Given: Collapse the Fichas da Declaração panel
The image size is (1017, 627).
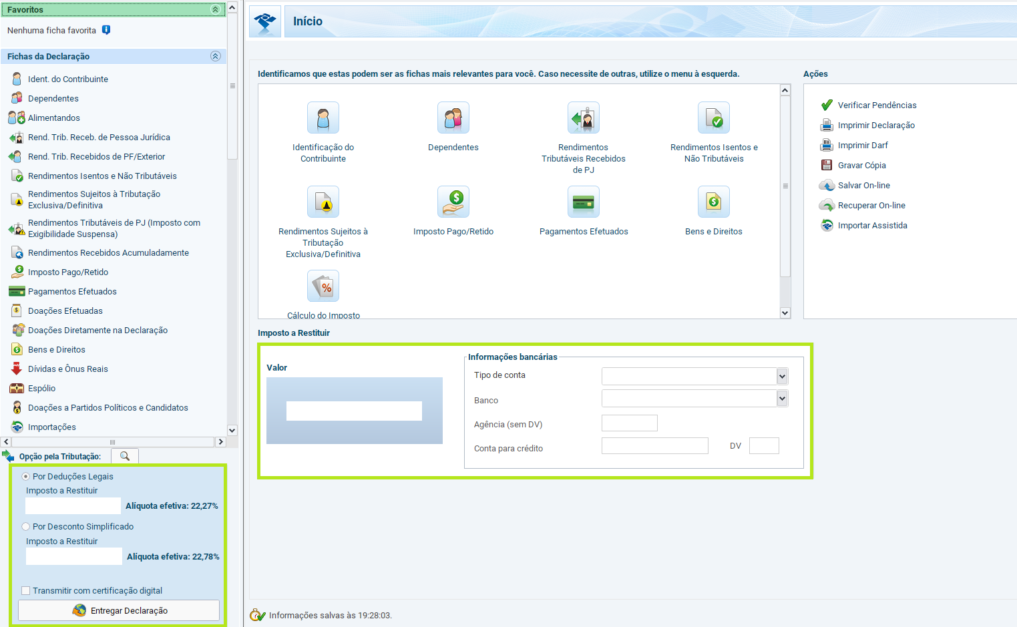Looking at the screenshot, I should (x=215, y=57).
